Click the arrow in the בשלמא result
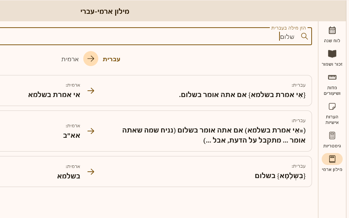 90,172
